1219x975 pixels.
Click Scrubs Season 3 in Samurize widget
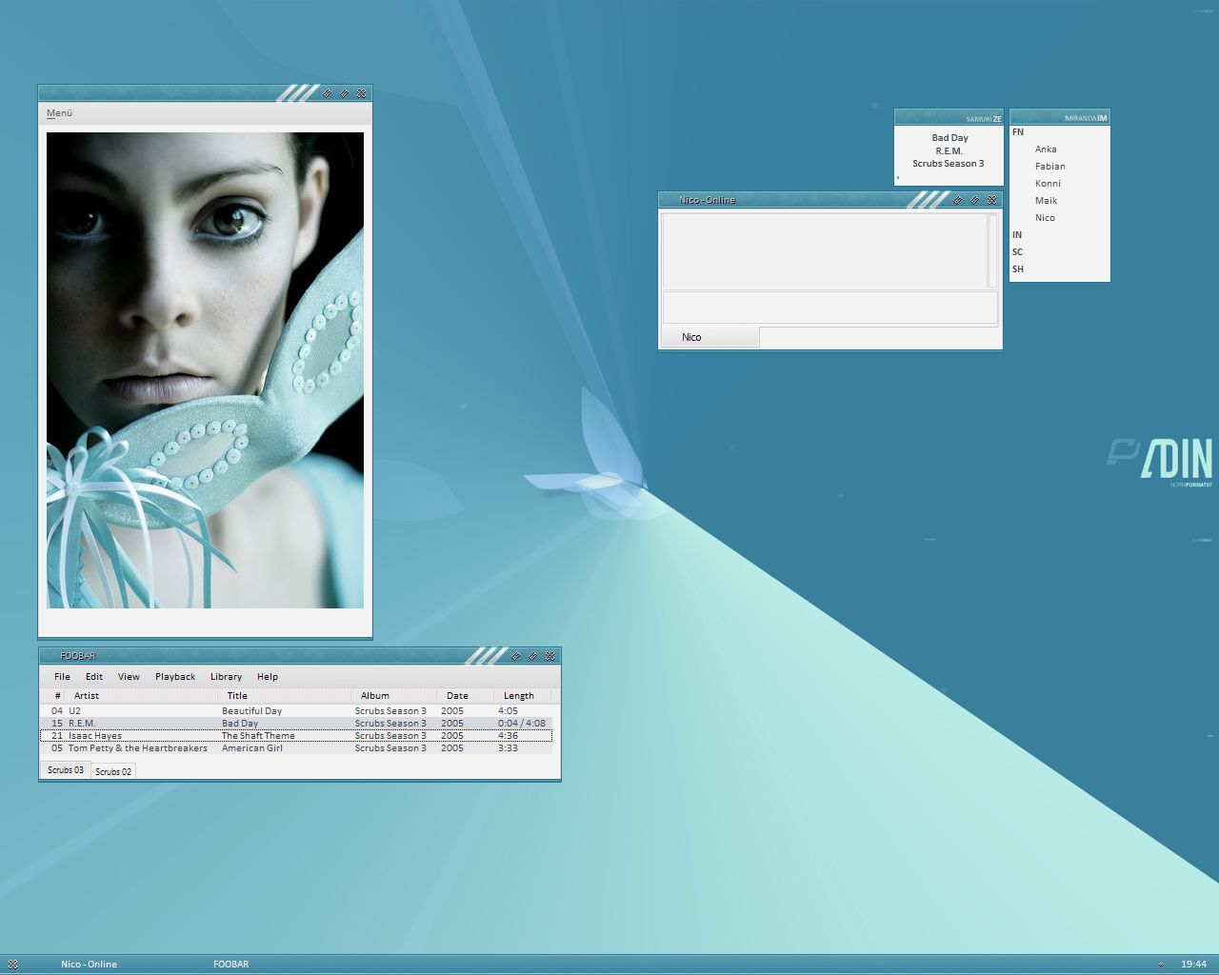(x=949, y=164)
